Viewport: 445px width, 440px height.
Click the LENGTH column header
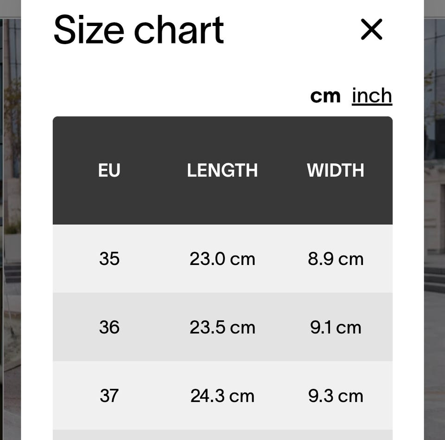222,171
